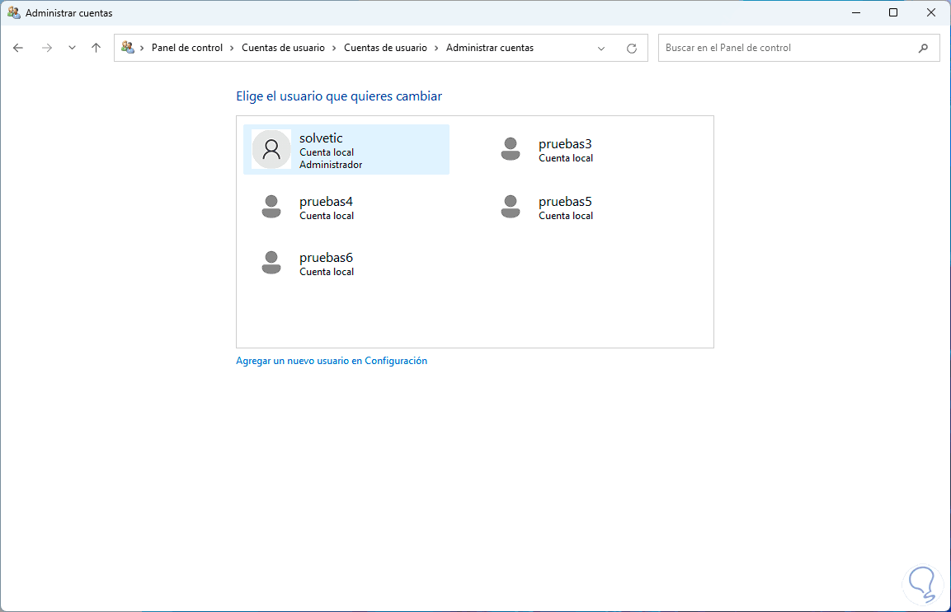
Task: Navigate back with the left arrow
Action: click(x=18, y=48)
